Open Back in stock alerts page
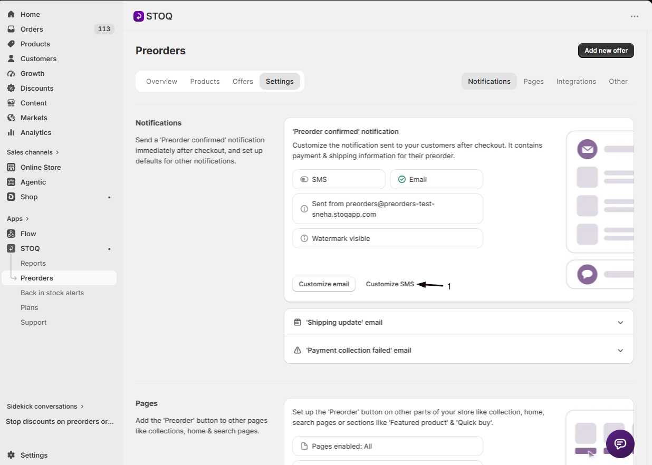 tap(52, 293)
